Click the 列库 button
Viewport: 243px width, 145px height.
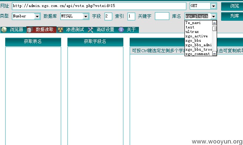pyautogui.click(x=233, y=16)
